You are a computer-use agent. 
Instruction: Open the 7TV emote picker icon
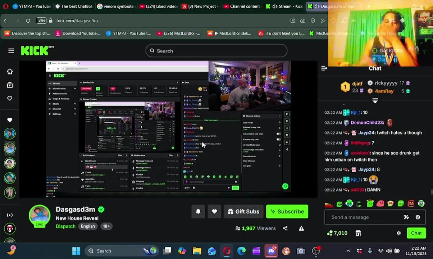406,217
